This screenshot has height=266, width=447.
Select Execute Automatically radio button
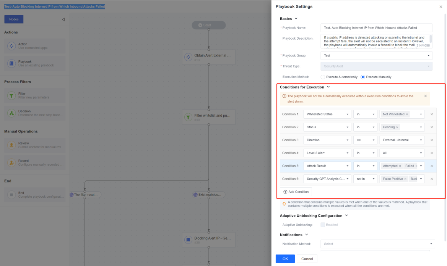323,77
